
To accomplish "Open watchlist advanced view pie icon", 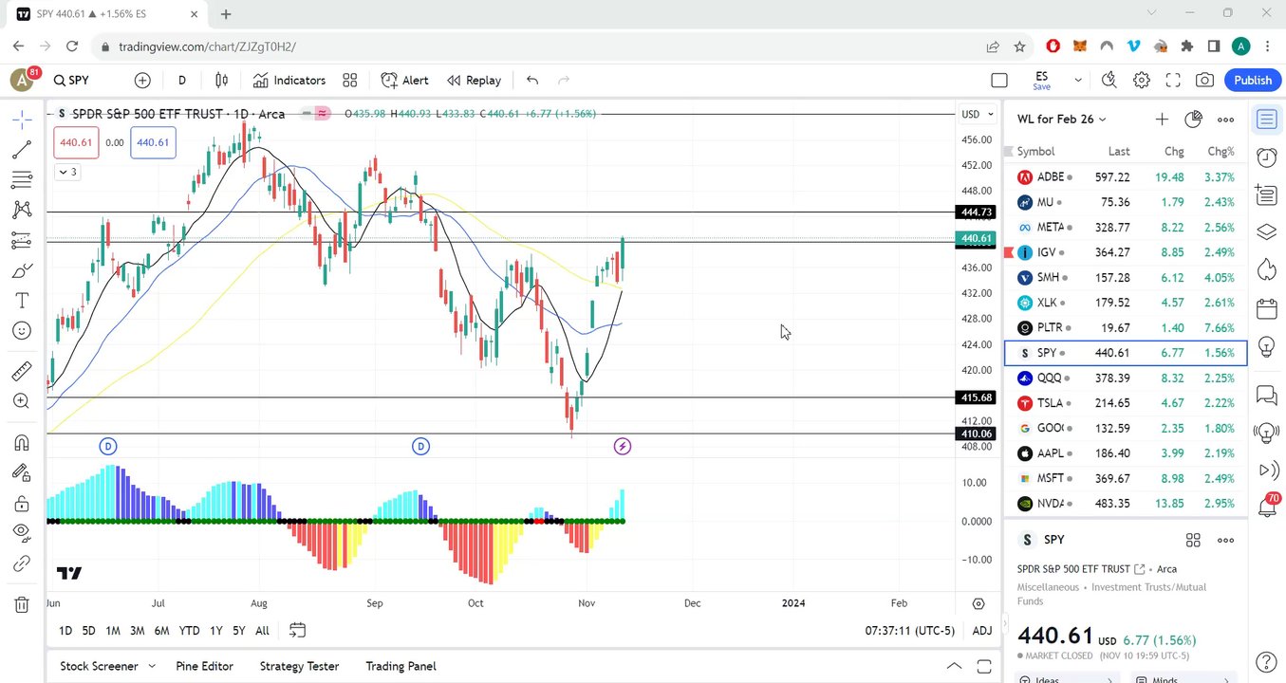I will click(x=1194, y=120).
